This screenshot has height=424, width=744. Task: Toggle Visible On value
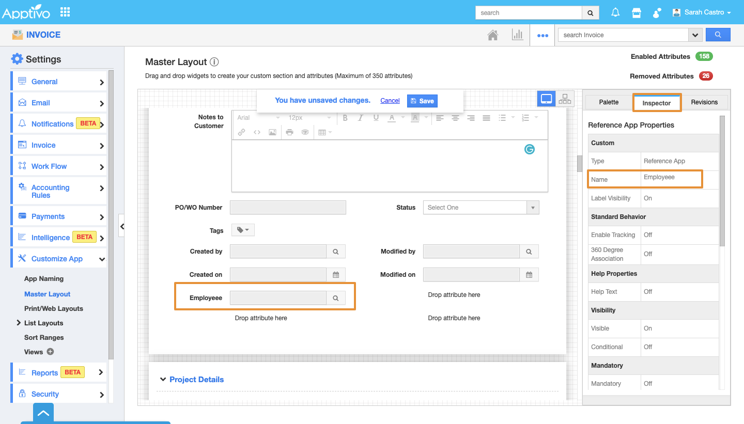(x=648, y=328)
